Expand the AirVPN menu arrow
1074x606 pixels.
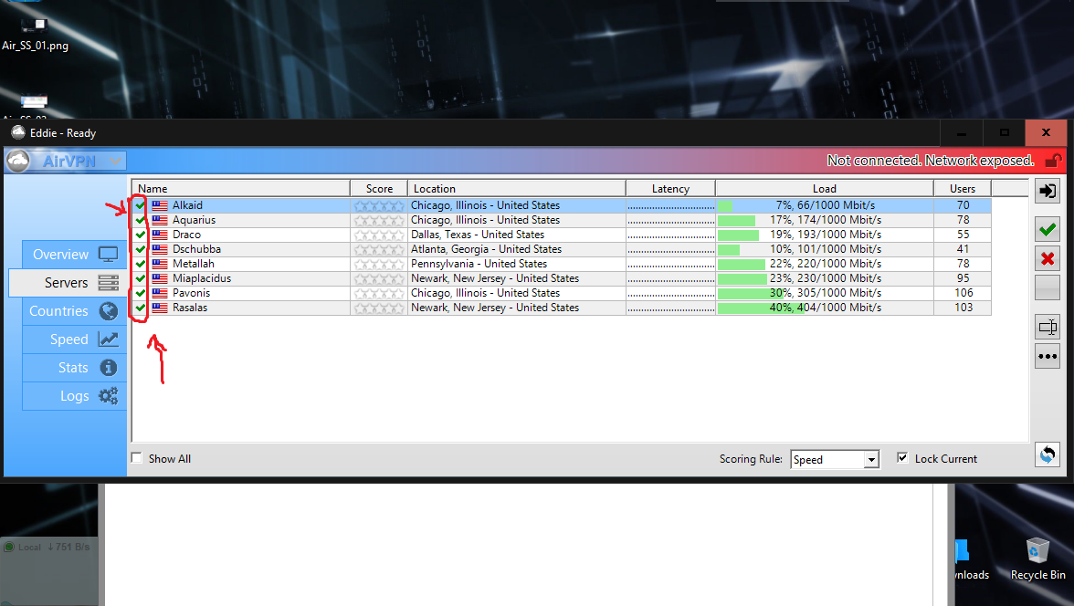pyautogui.click(x=115, y=161)
